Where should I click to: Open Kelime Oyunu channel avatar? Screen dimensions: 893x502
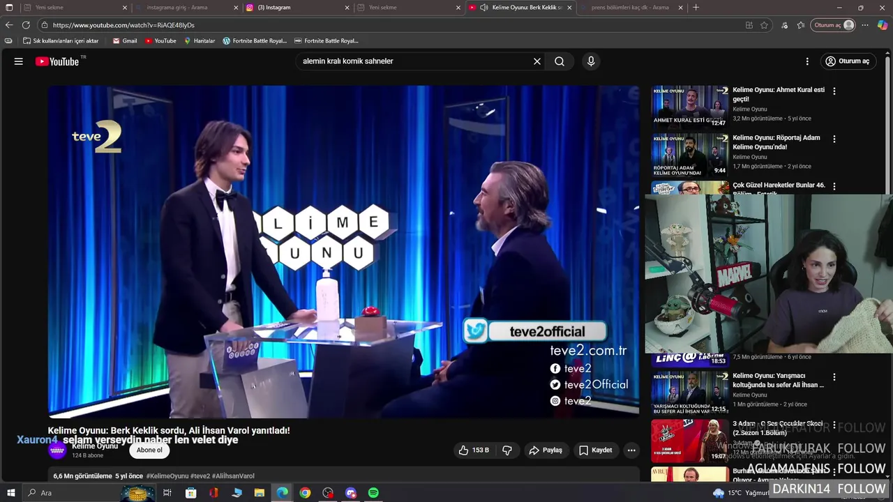point(58,450)
